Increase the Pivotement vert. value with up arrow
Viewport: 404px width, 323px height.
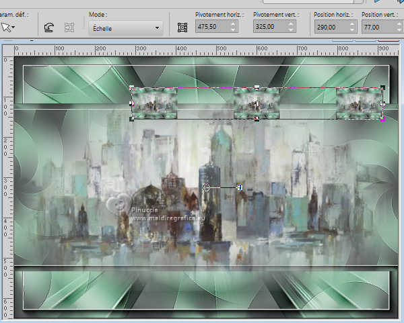pyautogui.click(x=292, y=24)
